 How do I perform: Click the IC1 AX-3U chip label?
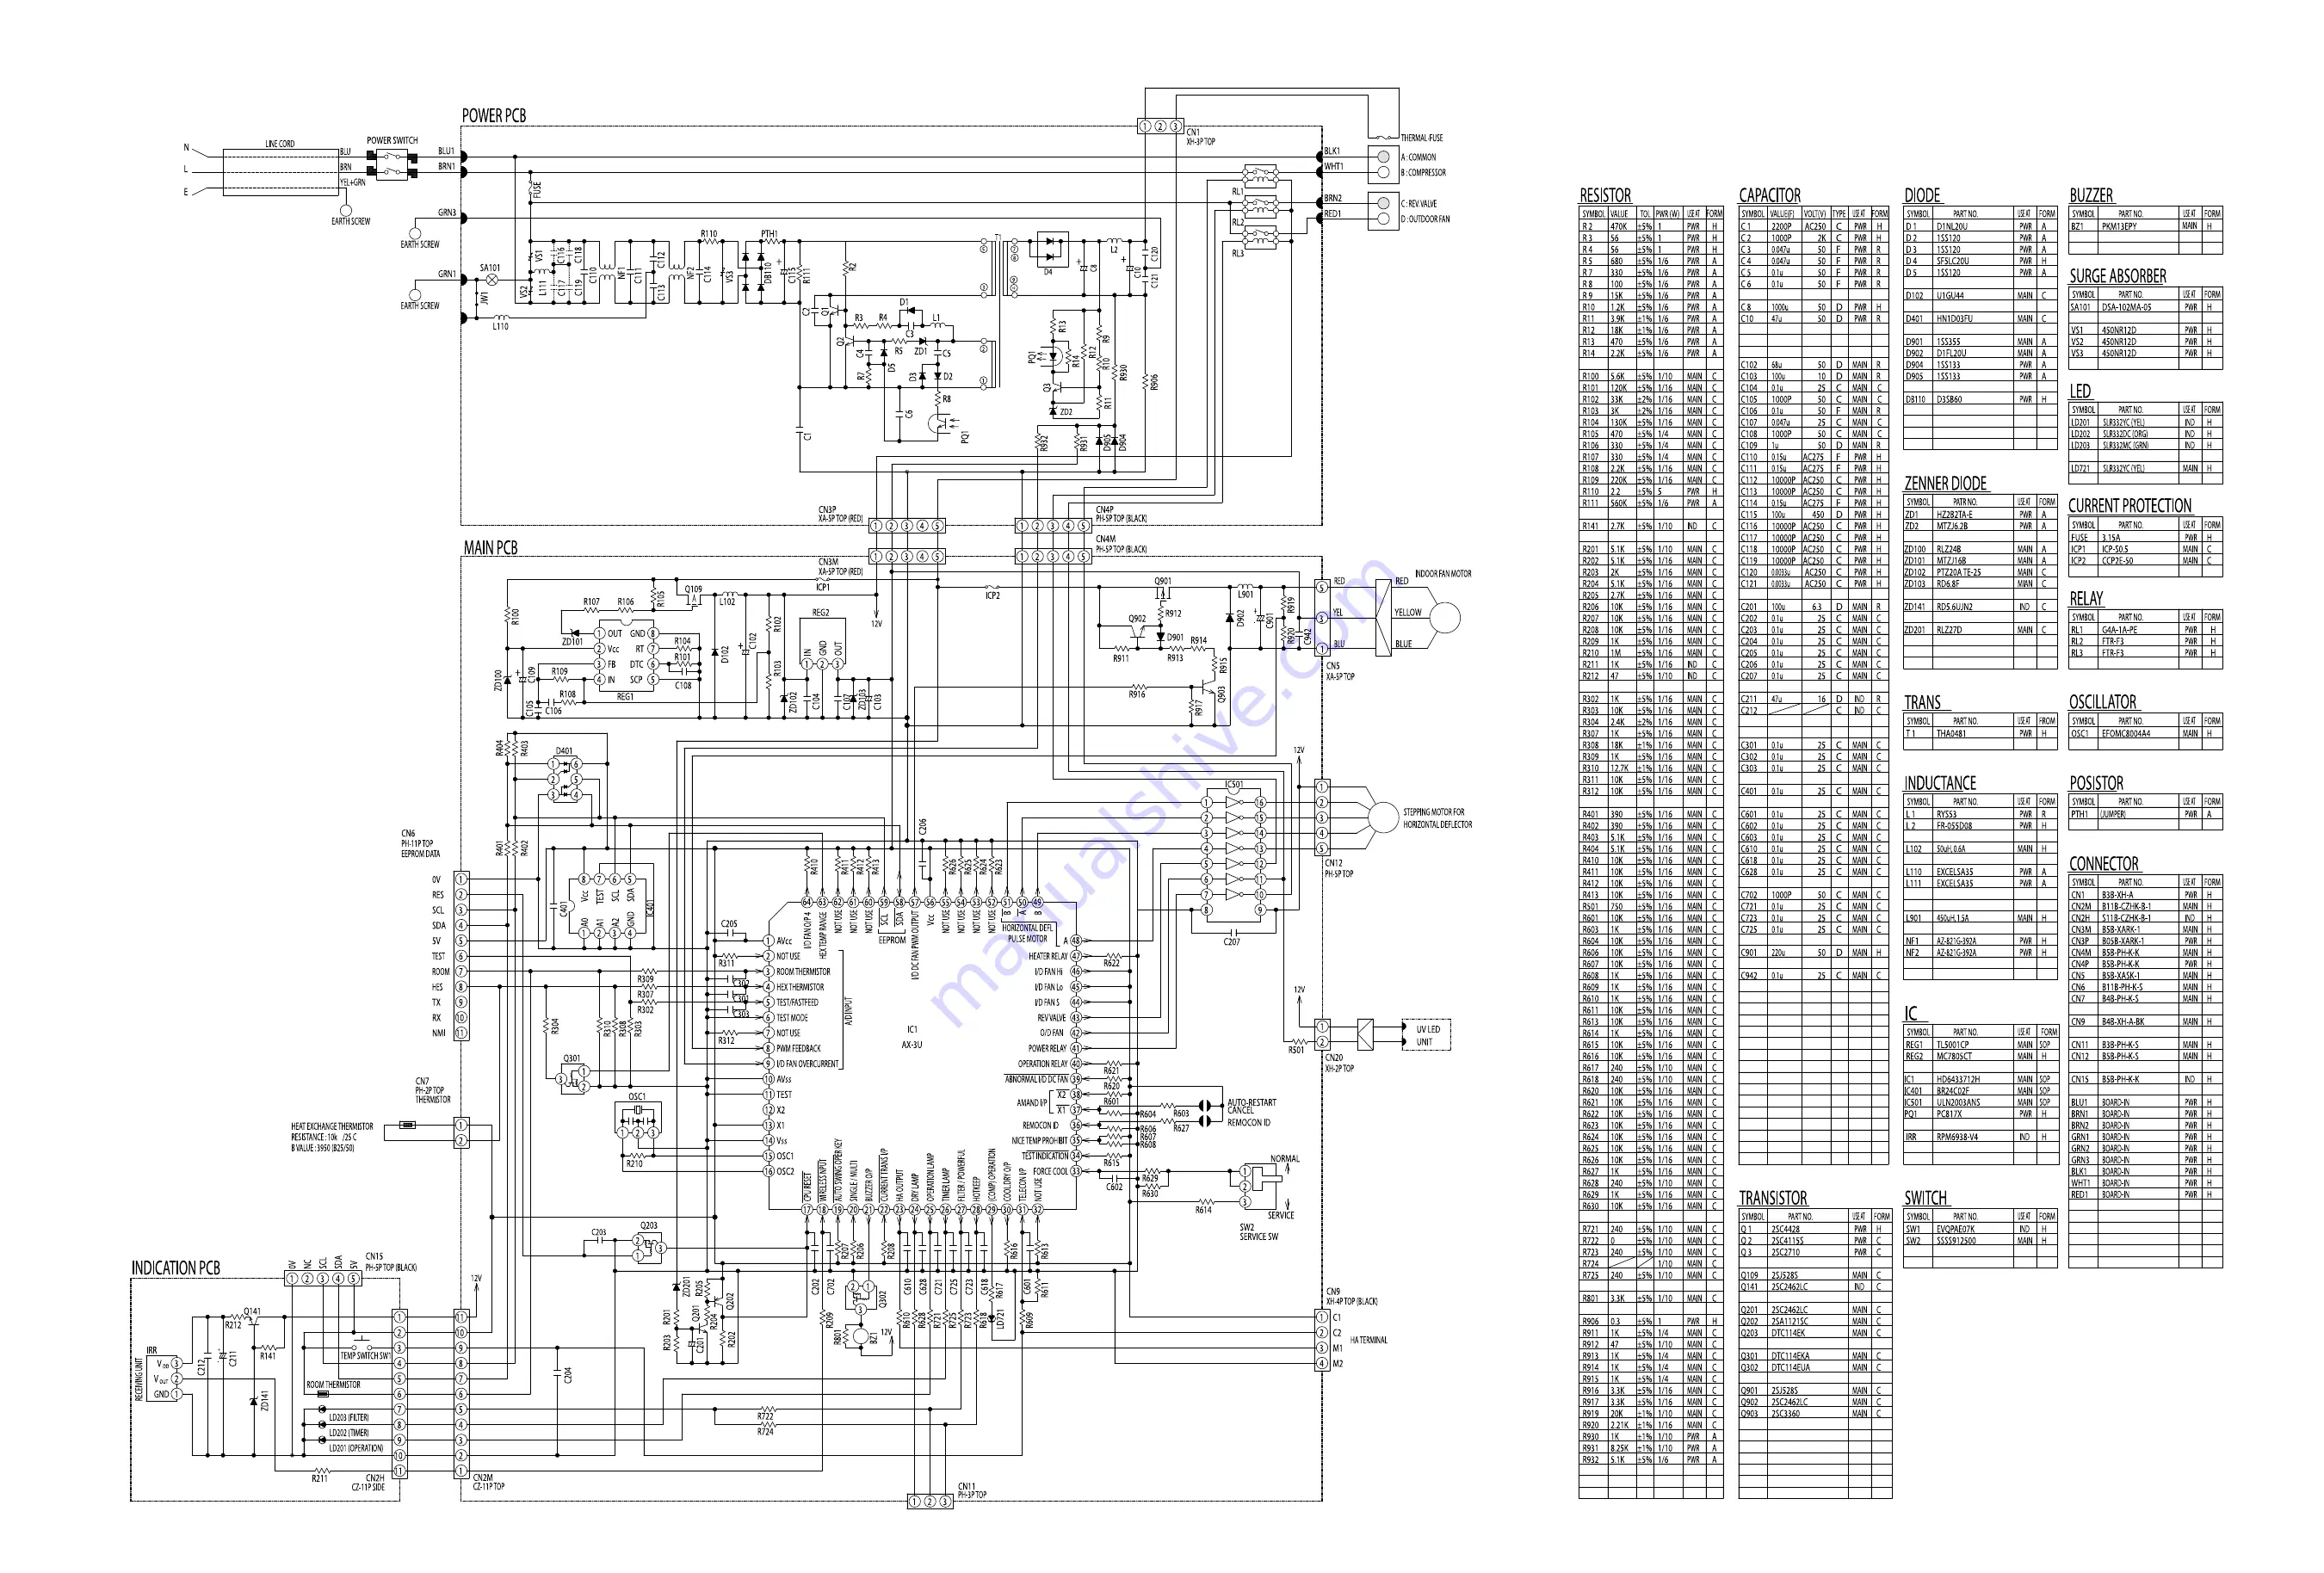912,1037
